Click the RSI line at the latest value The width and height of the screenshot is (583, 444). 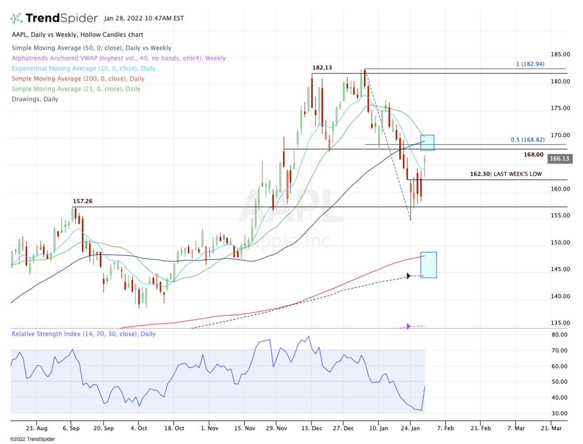coord(425,387)
